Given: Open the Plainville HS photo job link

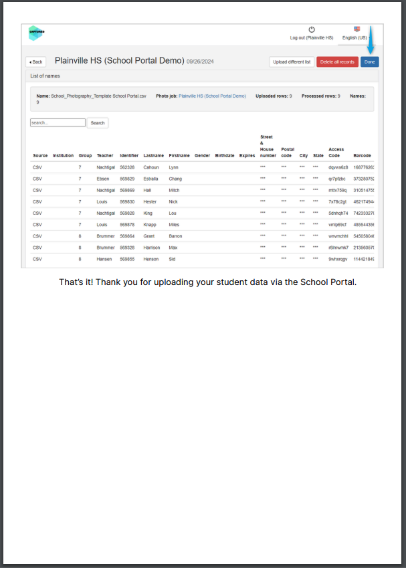Looking at the screenshot, I should 212,96.
